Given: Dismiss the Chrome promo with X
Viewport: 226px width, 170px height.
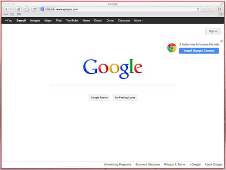Looking at the screenshot, I should 221,41.
